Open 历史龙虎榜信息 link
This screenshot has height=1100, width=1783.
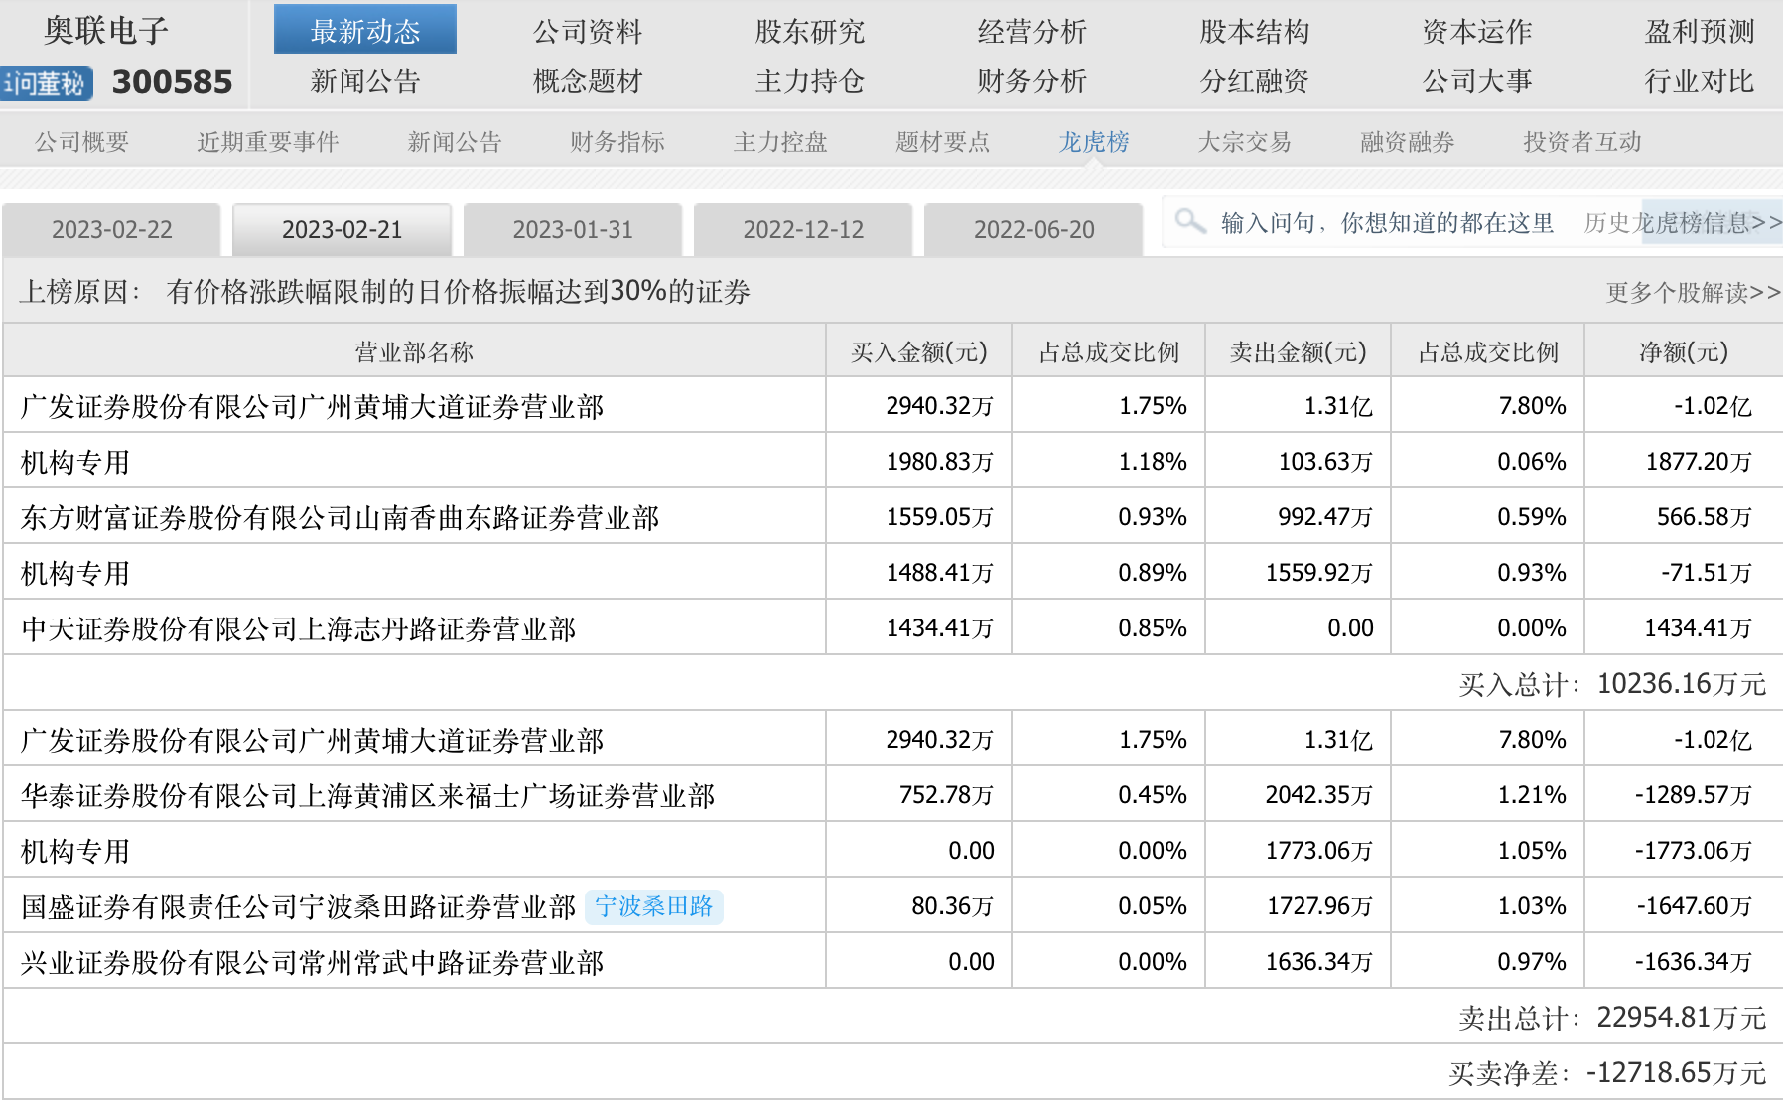coord(1683,223)
